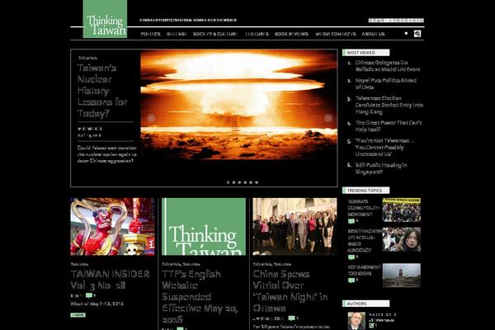
Task: Show the previous slide with the left carousel arrow
Action: coord(151,118)
